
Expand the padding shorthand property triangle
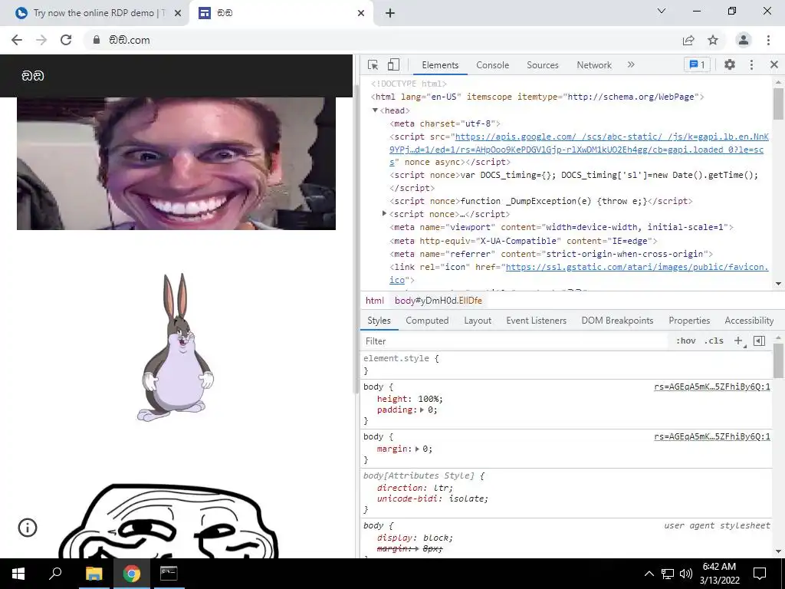click(422, 410)
